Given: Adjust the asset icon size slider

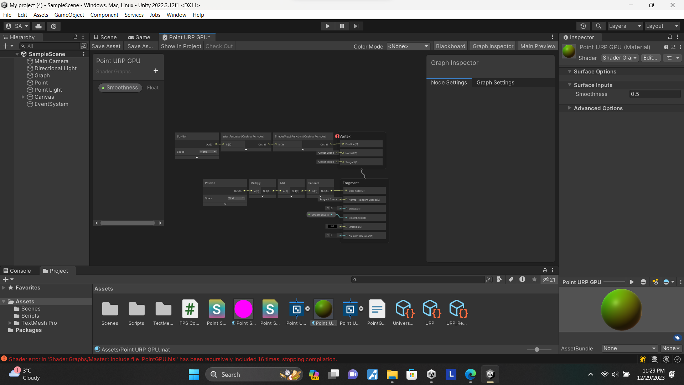Looking at the screenshot, I should tap(537, 350).
